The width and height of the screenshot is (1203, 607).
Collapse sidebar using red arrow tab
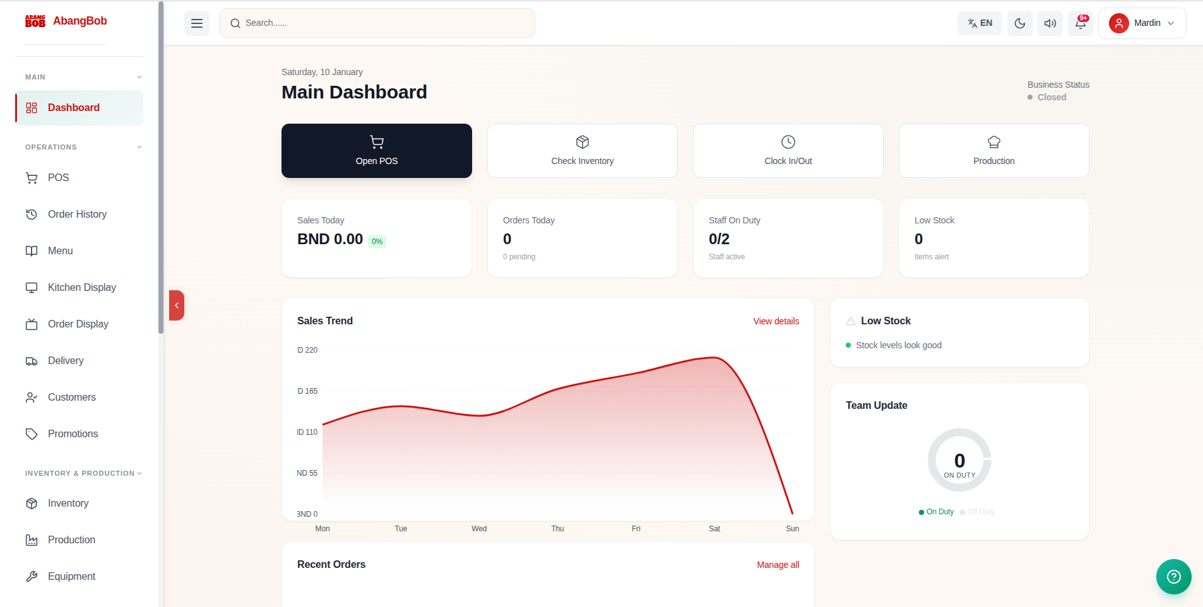point(177,305)
